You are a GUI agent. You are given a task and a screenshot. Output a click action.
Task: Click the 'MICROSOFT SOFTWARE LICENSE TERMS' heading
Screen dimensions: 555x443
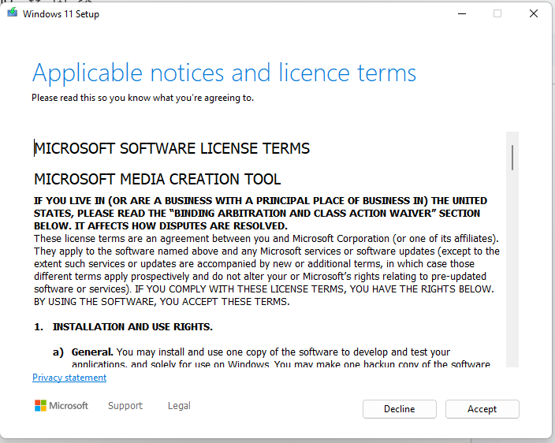click(172, 148)
